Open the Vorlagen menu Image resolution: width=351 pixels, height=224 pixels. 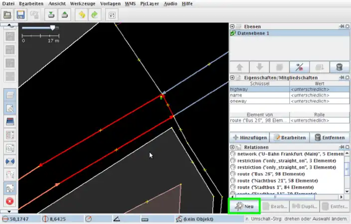click(110, 3)
